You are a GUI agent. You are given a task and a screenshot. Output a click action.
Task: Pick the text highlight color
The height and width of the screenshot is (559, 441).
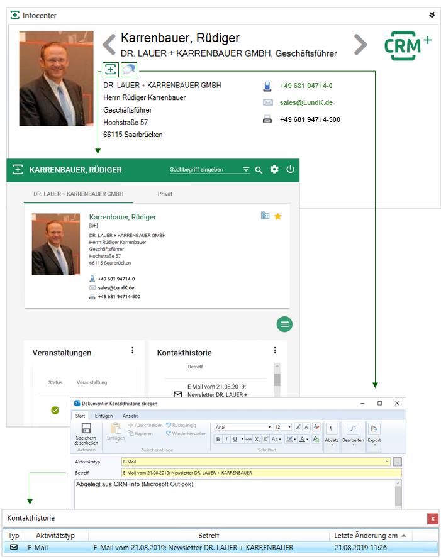click(x=291, y=439)
